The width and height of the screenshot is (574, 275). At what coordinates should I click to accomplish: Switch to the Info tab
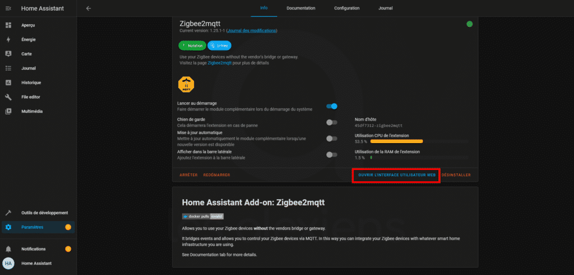(263, 8)
